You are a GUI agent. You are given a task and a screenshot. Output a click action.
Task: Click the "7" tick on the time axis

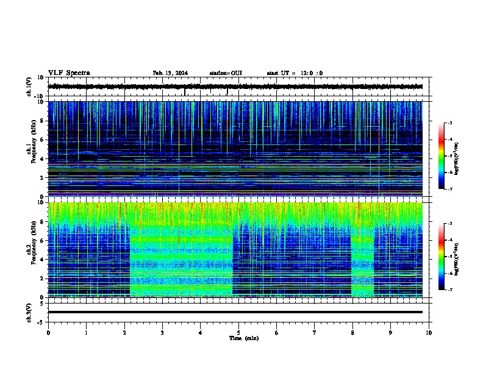click(315, 333)
